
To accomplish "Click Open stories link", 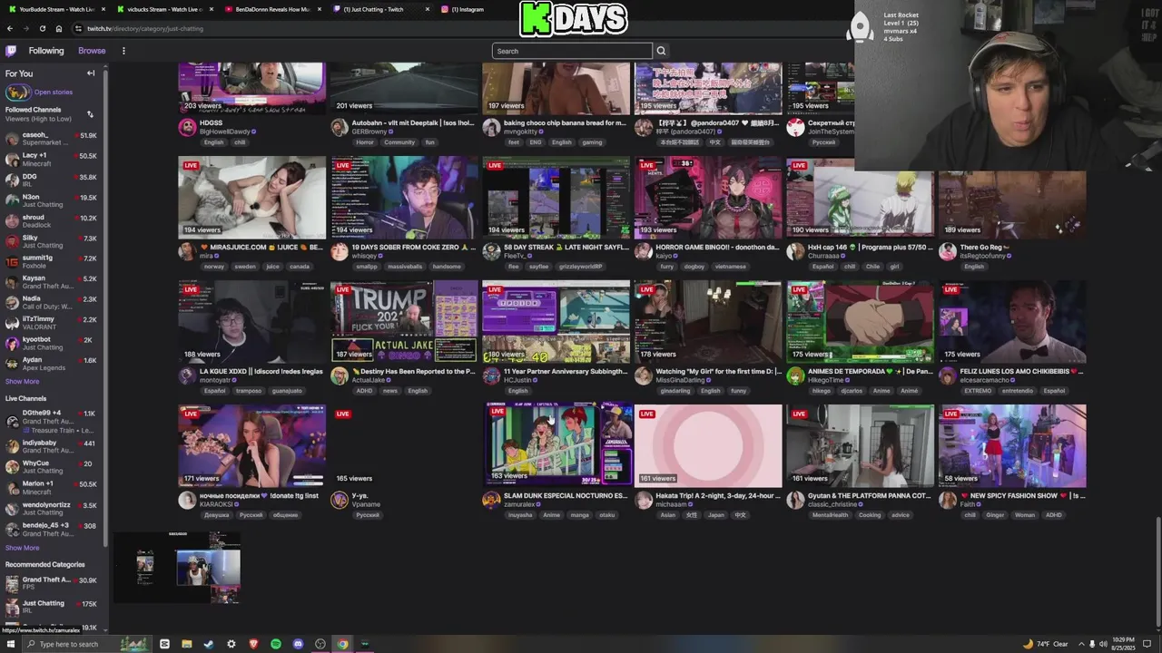I will tap(54, 92).
